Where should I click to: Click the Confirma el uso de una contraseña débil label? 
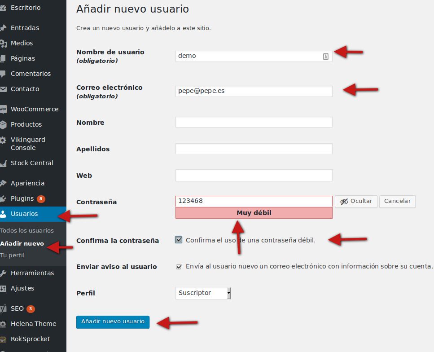250,240
